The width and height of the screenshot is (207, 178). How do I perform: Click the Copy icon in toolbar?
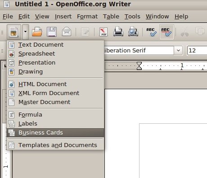click(x=200, y=31)
